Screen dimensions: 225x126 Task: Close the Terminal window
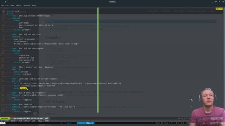point(223,2)
